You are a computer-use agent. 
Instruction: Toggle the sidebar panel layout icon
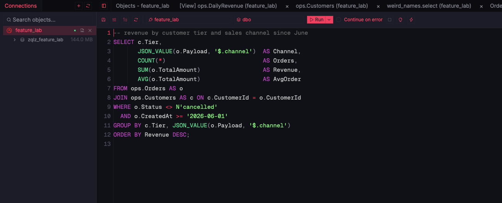pos(104,6)
